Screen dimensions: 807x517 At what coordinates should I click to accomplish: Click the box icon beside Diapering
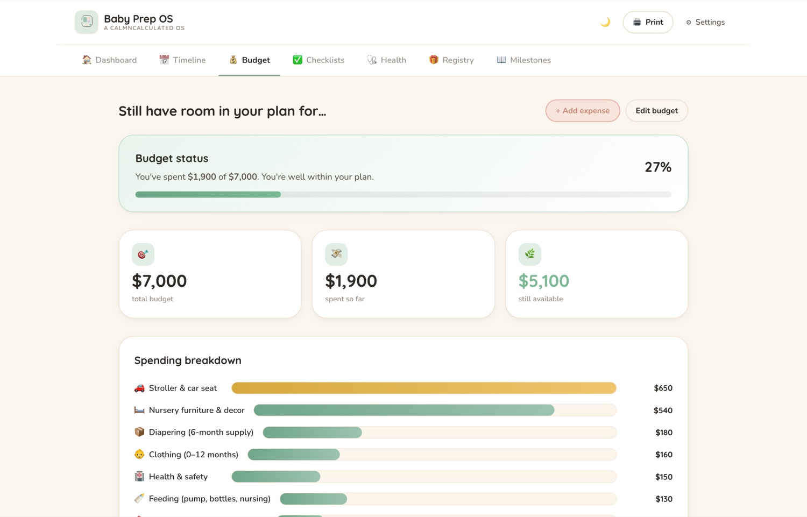(139, 432)
